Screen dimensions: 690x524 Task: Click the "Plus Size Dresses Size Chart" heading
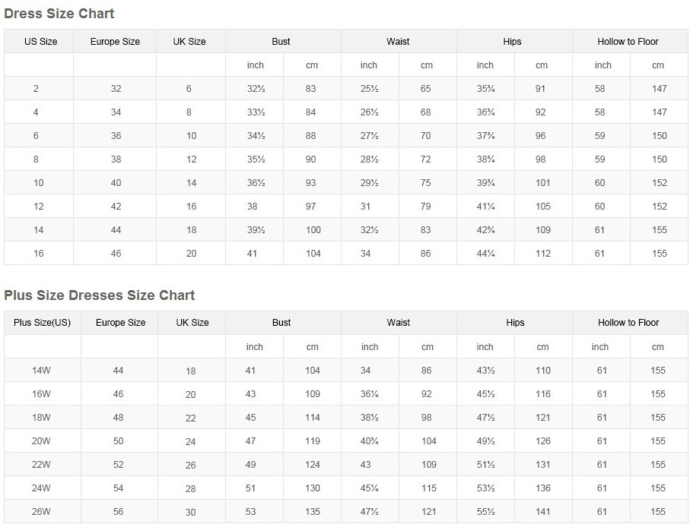tap(100, 295)
